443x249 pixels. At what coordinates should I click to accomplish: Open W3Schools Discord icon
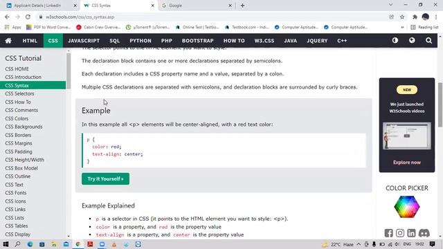click(424, 233)
